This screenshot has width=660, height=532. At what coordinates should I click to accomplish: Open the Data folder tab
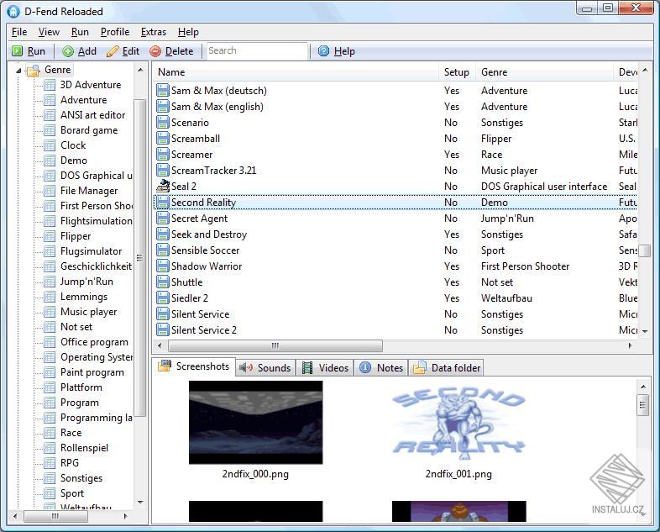448,367
